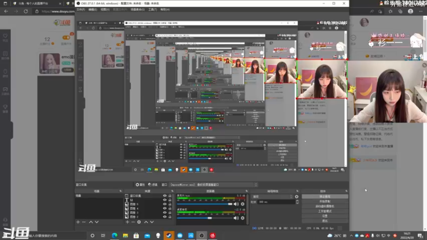The height and width of the screenshot is (240, 427).
Task: Open source properties (属性) gear in OBS
Action: pos(140,185)
